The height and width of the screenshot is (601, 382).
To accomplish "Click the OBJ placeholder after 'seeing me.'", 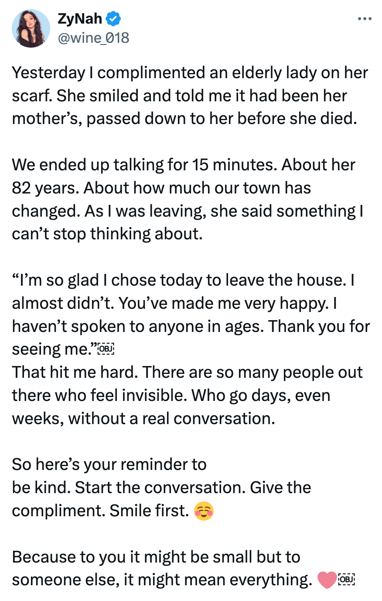I will [x=106, y=349].
